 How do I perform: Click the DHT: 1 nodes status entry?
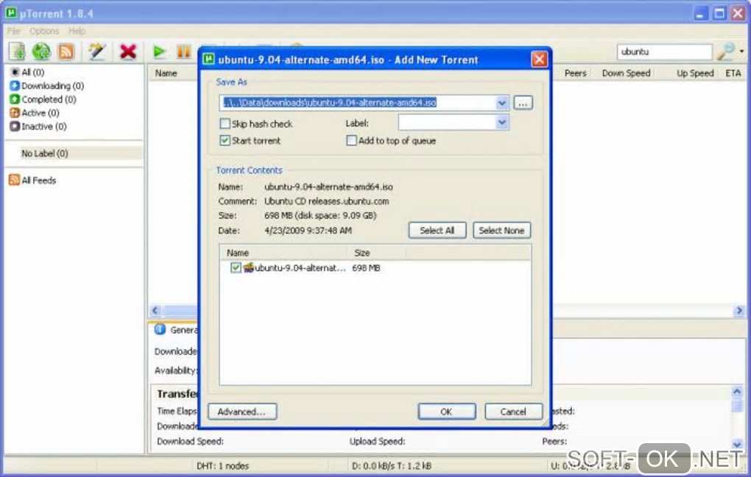222,466
